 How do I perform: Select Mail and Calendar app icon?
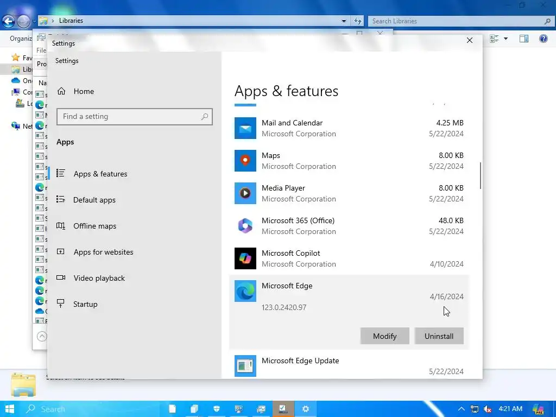245,128
